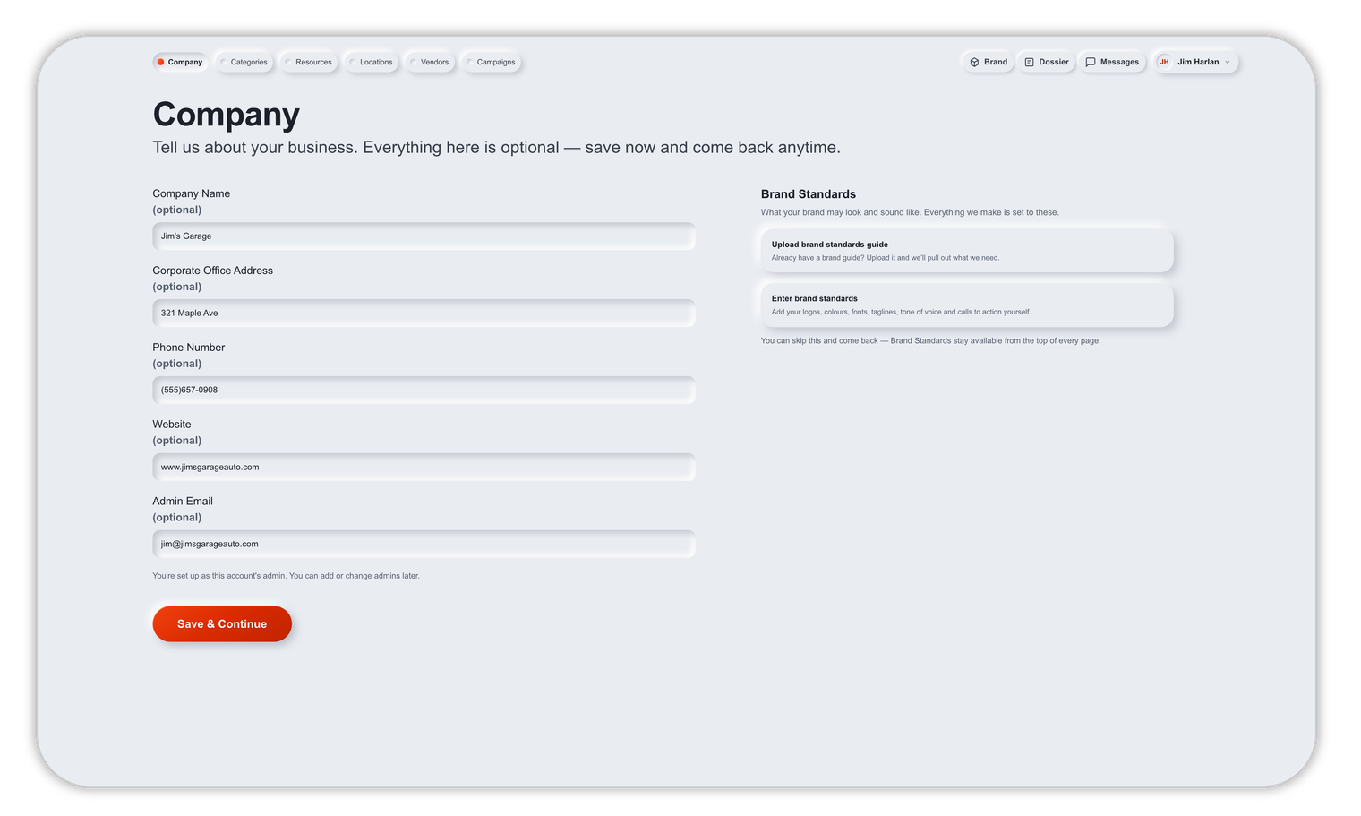
Task: Switch to the Vendors tab
Action: pyautogui.click(x=430, y=63)
